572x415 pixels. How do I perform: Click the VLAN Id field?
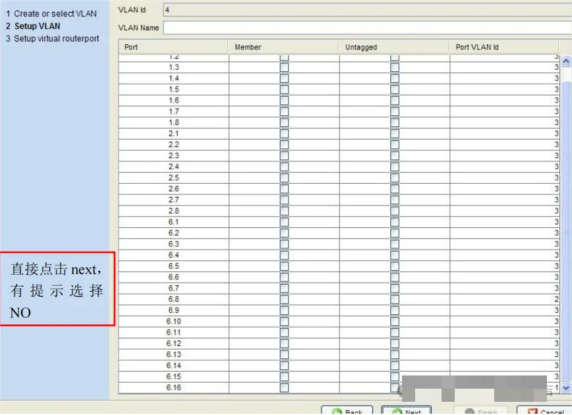(x=366, y=10)
